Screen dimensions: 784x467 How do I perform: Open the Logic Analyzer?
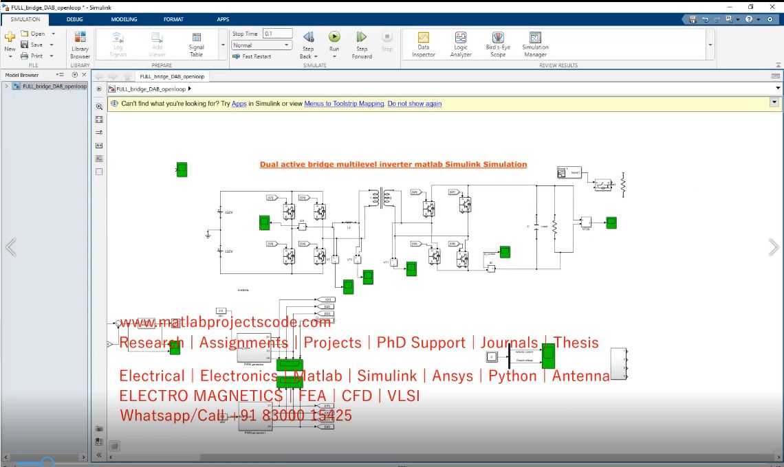click(461, 45)
